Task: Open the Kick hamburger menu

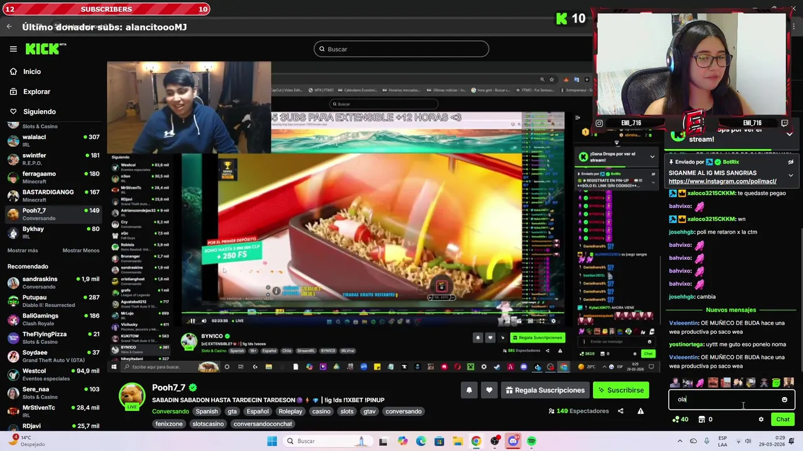Action: pos(13,49)
